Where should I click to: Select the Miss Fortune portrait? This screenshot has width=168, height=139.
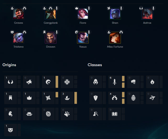click(115, 38)
